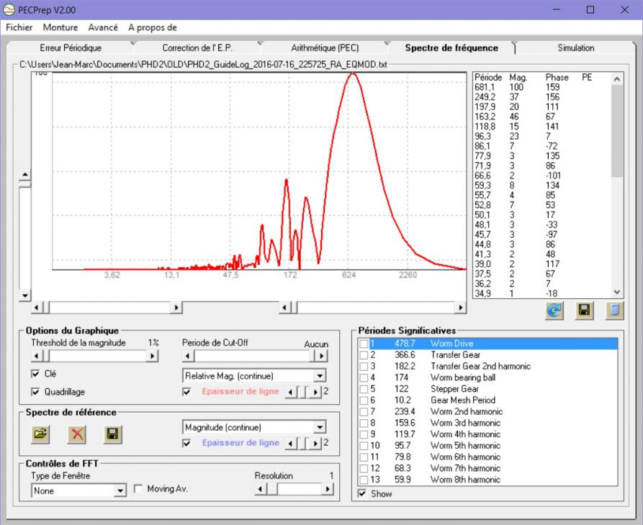Select the Worm 5th harmonic row
Viewport: 643px width, 525px height.
(x=487, y=446)
